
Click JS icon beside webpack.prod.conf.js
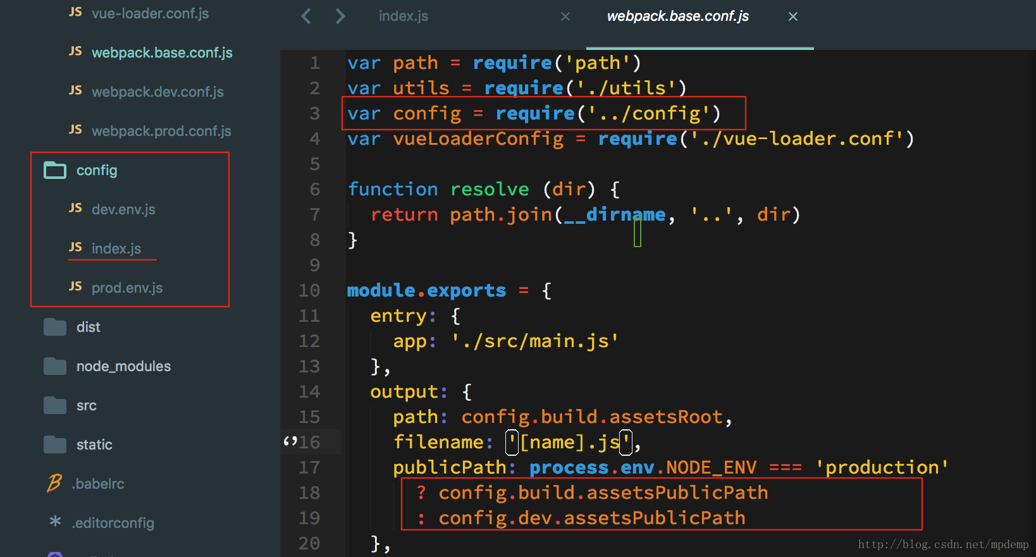point(75,130)
